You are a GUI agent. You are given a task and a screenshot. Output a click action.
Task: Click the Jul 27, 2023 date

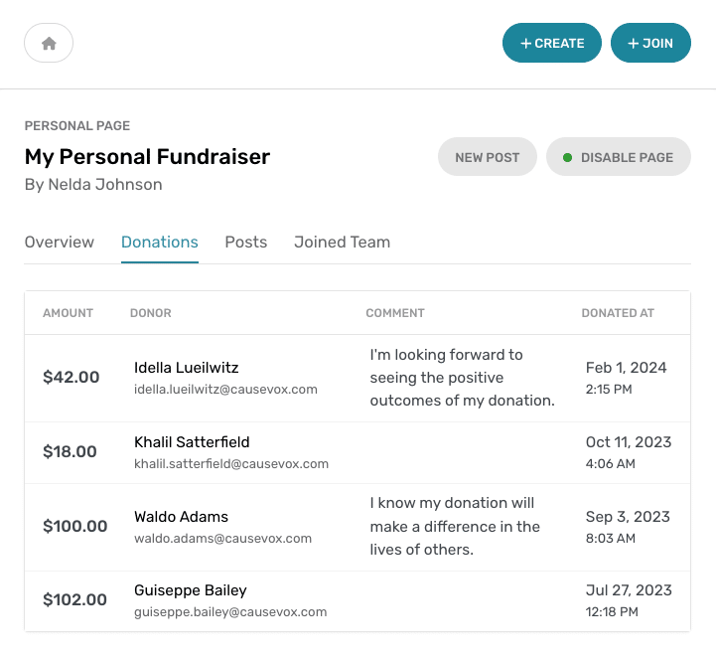[629, 590]
